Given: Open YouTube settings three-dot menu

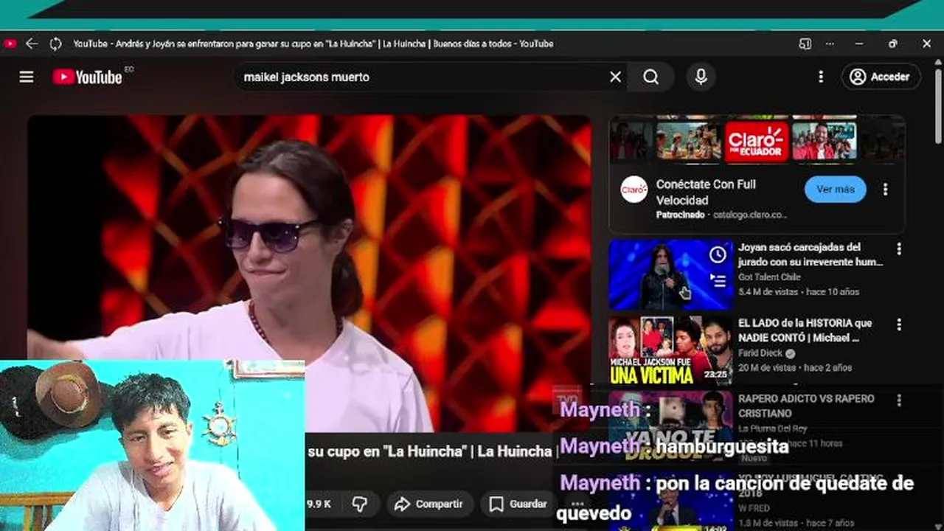Looking at the screenshot, I should [x=821, y=77].
